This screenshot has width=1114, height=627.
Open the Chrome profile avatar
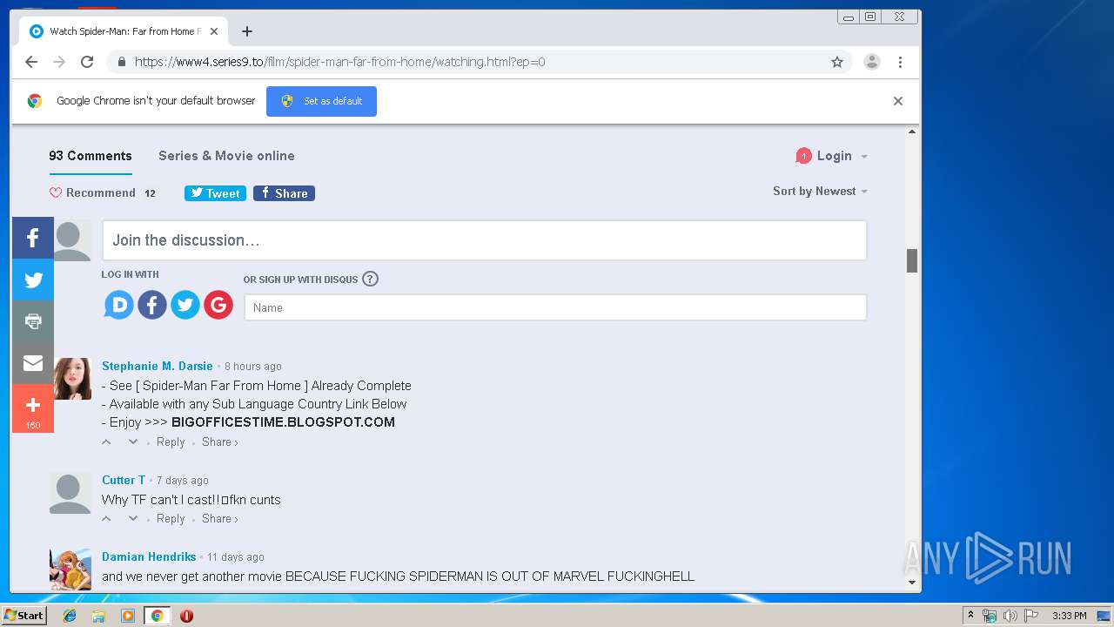point(871,62)
